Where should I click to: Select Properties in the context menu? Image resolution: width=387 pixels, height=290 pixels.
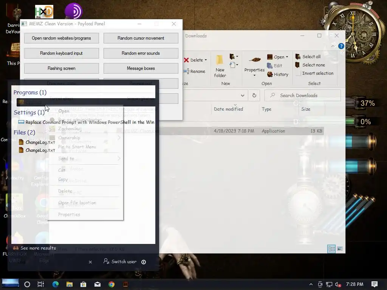tap(69, 214)
